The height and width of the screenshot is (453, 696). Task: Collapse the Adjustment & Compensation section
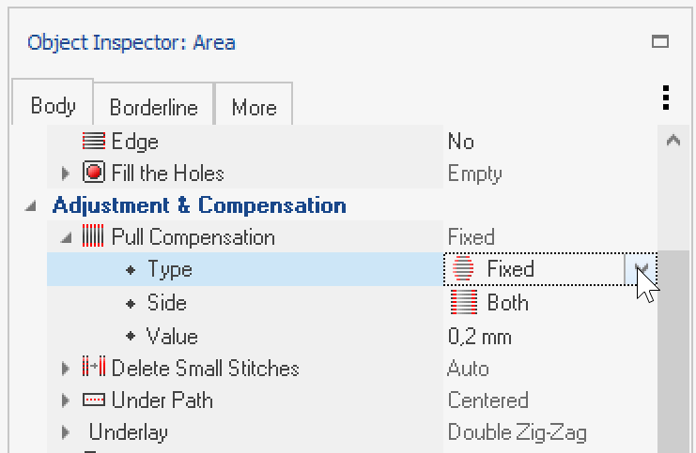[30, 205]
